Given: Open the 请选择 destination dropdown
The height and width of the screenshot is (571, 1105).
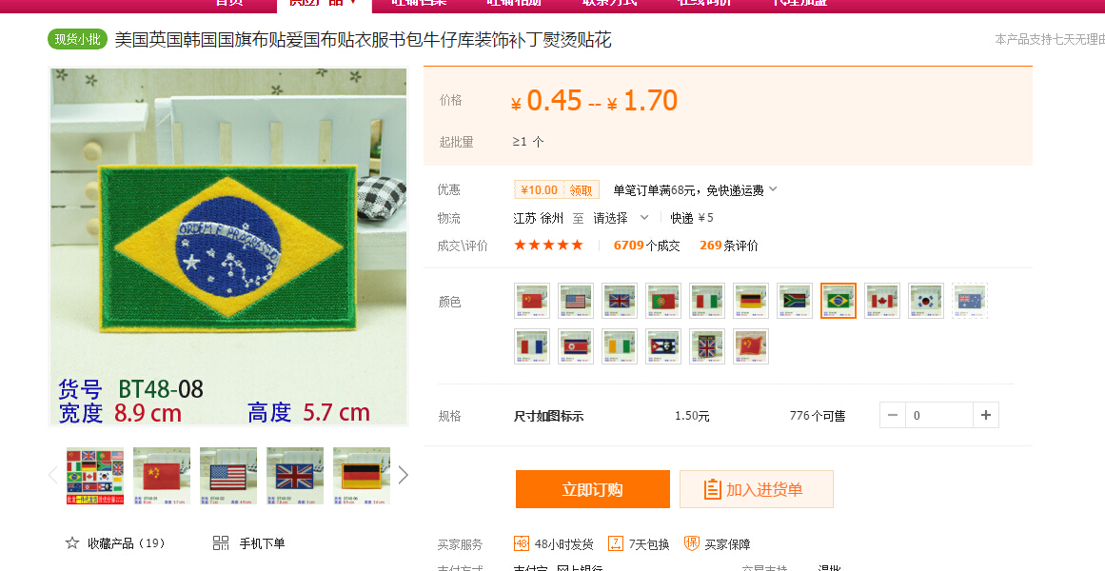Looking at the screenshot, I should (621, 218).
